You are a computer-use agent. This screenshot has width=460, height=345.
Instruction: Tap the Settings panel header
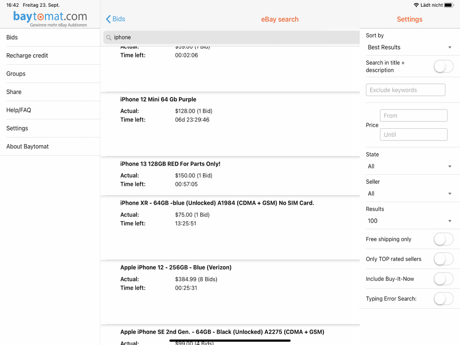(x=409, y=19)
